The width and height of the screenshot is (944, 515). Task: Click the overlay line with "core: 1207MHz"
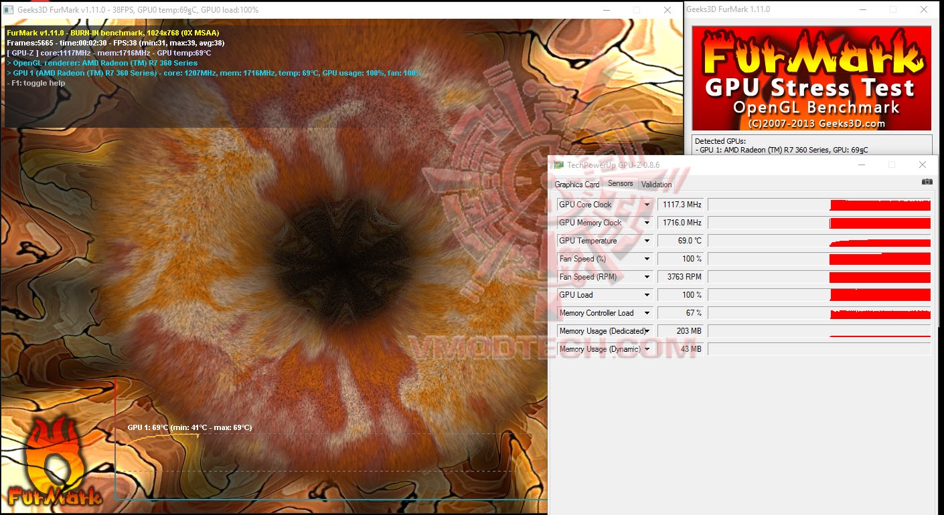coord(214,73)
